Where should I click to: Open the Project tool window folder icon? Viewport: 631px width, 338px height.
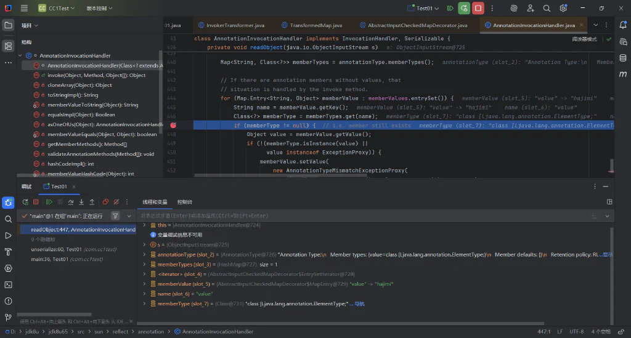8,25
